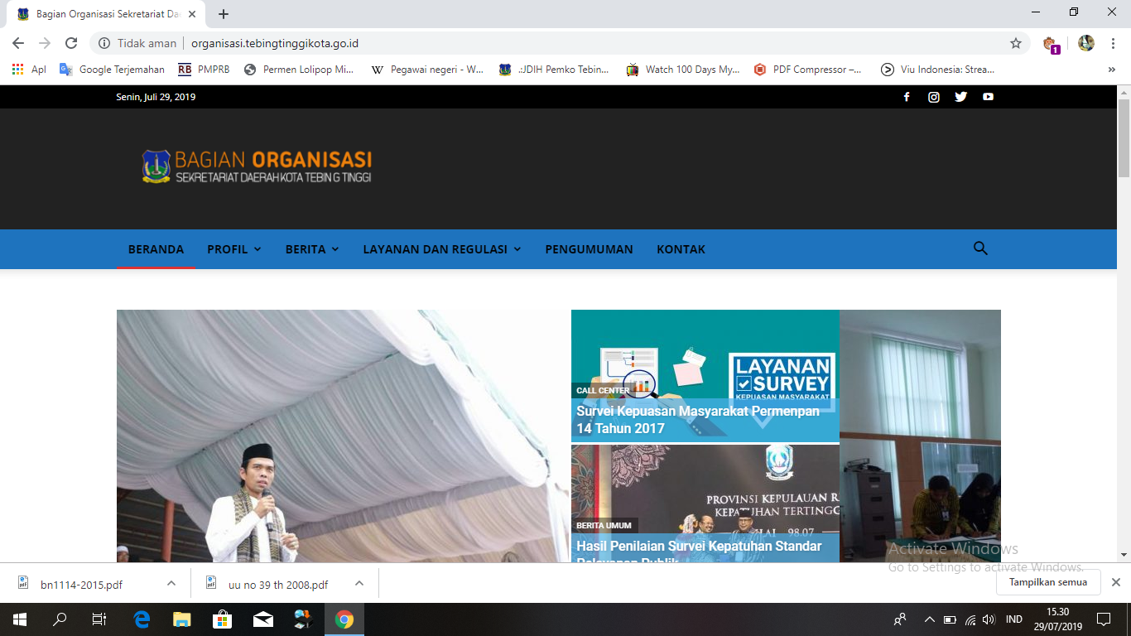
Task: Open JDIH Pemko Tebing bookmark
Action: (554, 70)
